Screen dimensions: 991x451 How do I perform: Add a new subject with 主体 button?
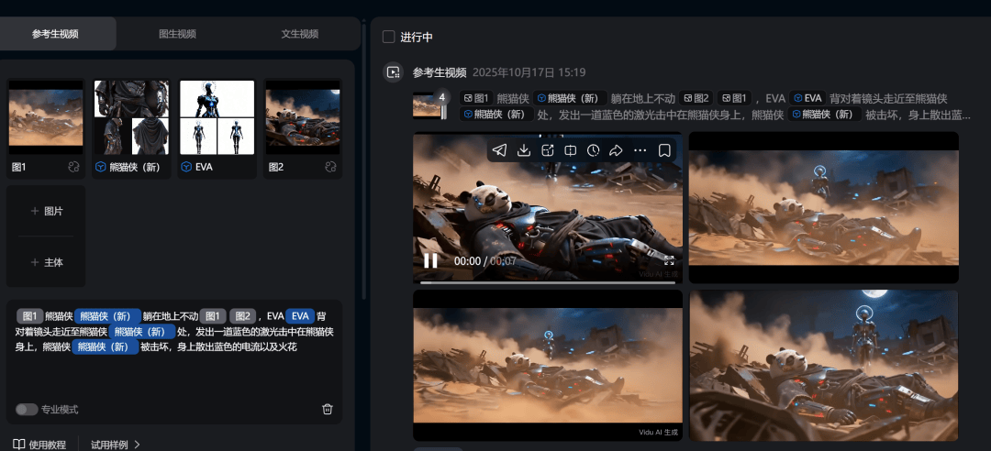46,262
